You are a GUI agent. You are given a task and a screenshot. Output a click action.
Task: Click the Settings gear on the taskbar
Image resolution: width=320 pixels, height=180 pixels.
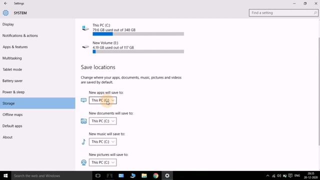pos(167,175)
